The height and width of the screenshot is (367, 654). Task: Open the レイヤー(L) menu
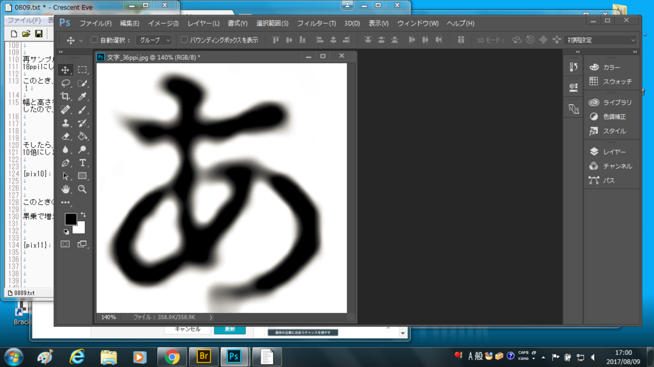click(203, 24)
